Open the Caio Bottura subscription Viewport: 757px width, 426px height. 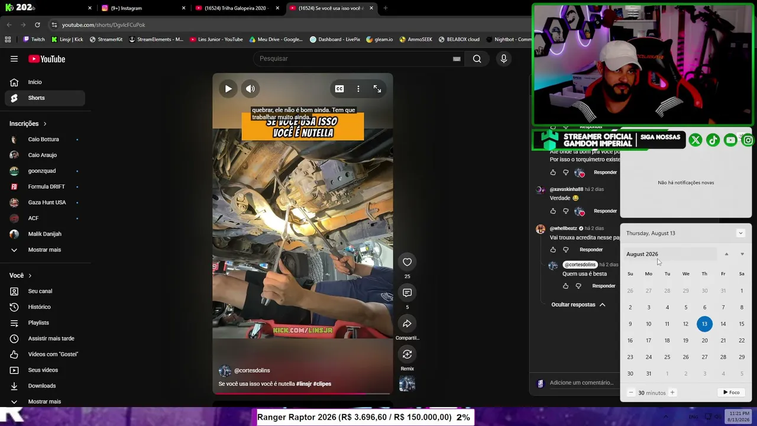pyautogui.click(x=45, y=140)
